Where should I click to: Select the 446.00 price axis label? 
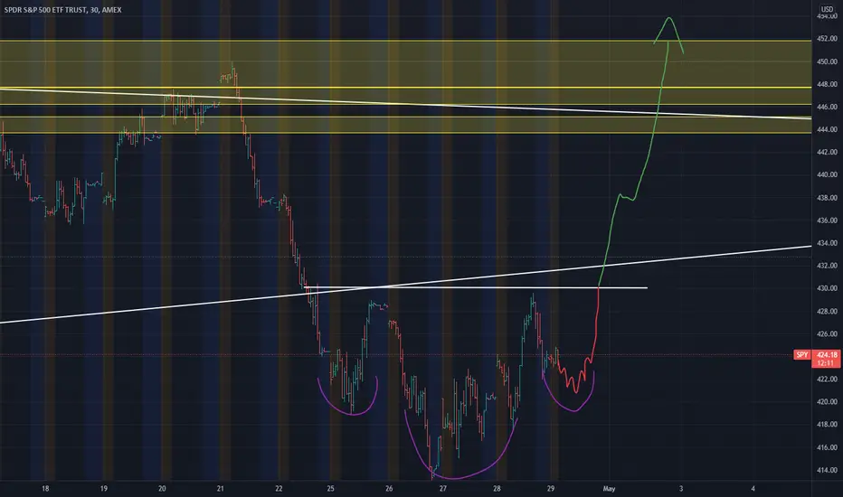827,107
